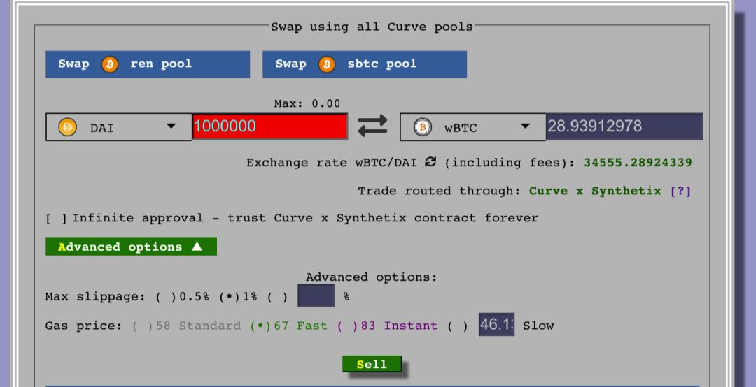Viewport: 756px width, 387px height.
Task: Click the DAI coin icon
Action: pos(67,127)
